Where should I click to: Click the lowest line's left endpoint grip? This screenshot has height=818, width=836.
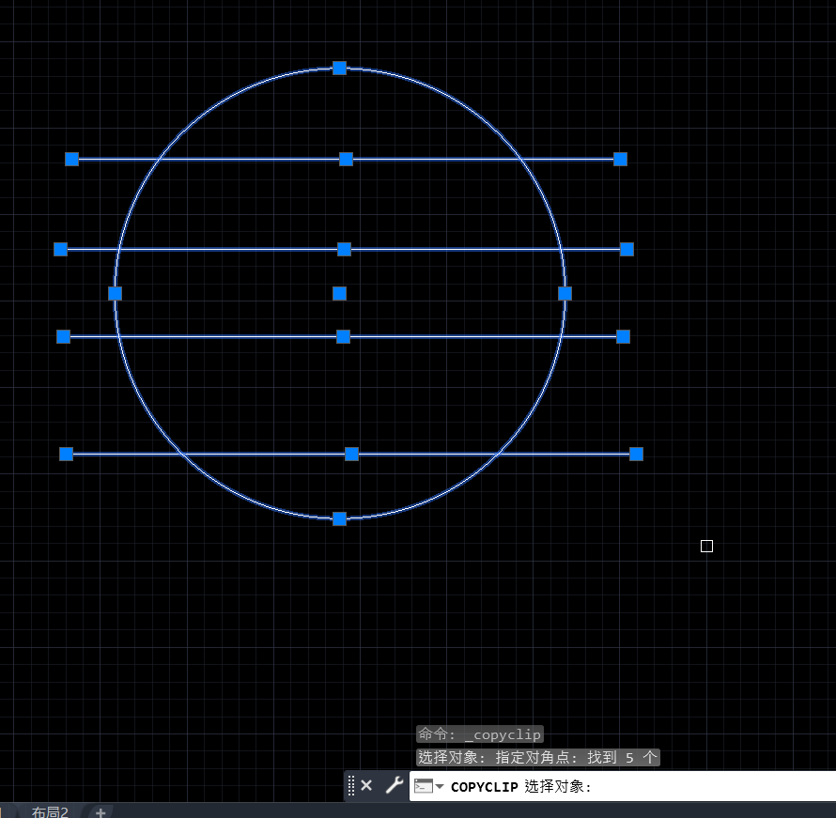pos(66,454)
